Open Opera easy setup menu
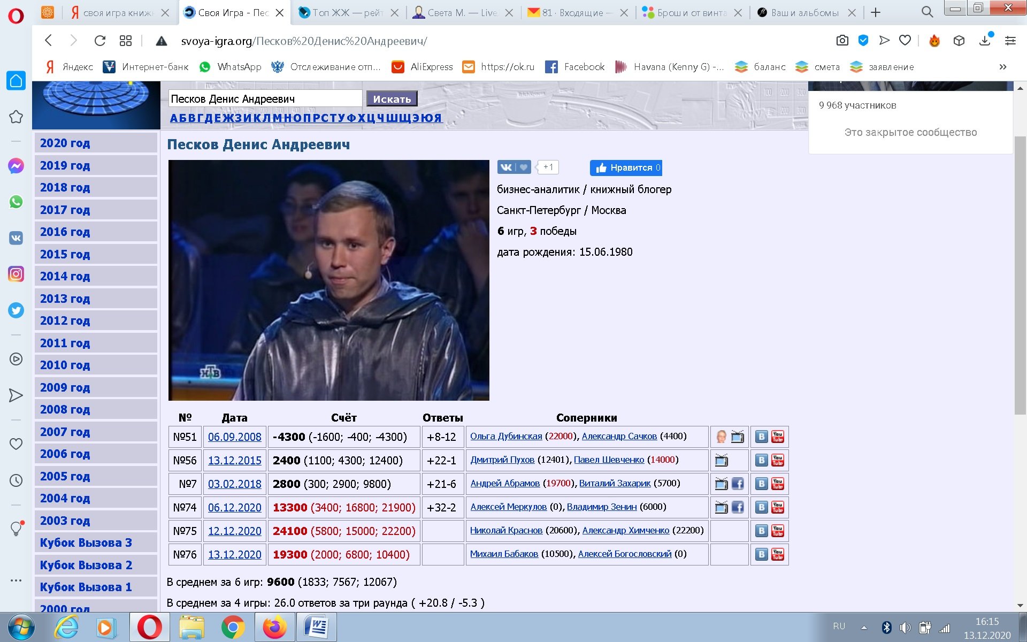Image resolution: width=1027 pixels, height=642 pixels. 1010,41
